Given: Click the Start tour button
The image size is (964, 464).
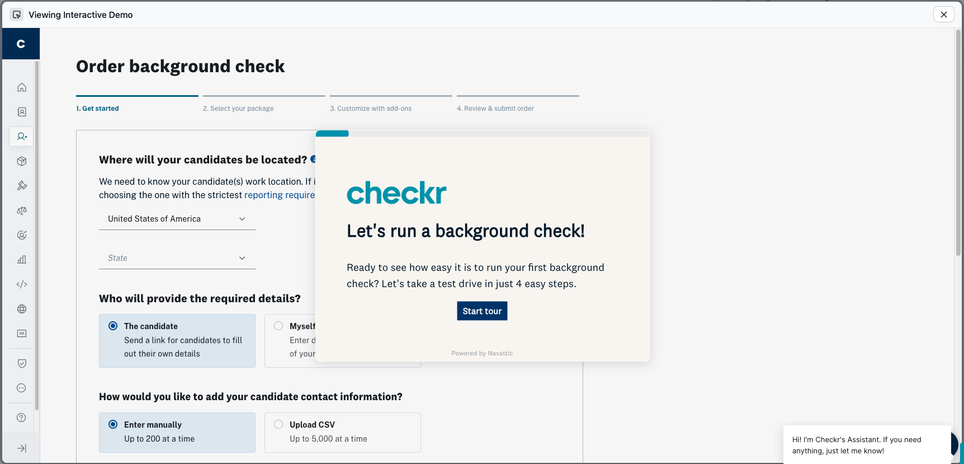Looking at the screenshot, I should point(482,311).
